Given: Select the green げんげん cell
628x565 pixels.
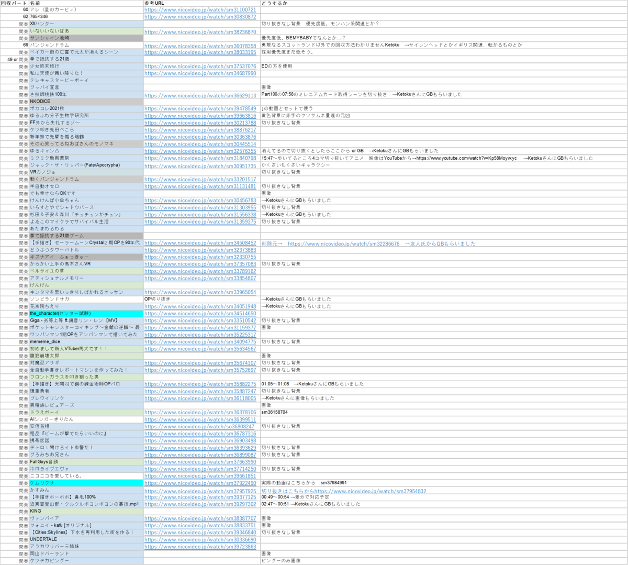Looking at the screenshot, I should tap(86, 285).
